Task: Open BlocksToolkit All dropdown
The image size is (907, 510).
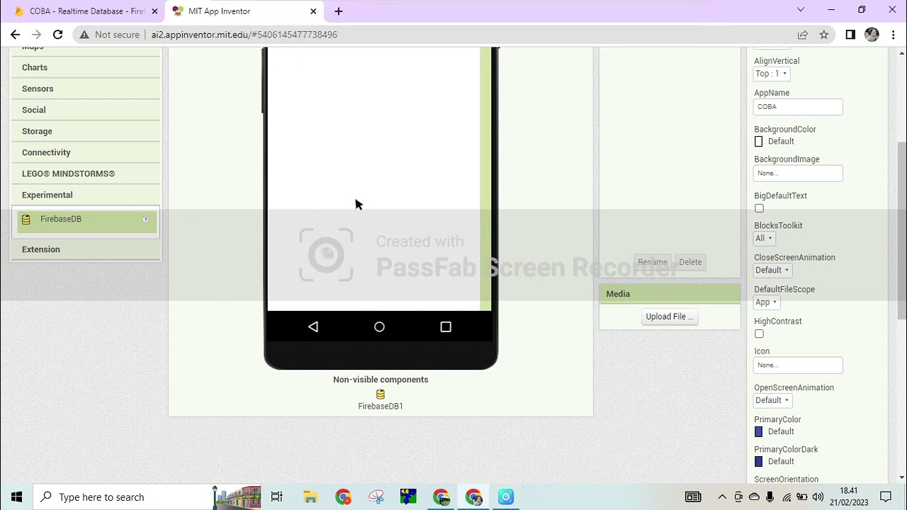Action: 764,238
